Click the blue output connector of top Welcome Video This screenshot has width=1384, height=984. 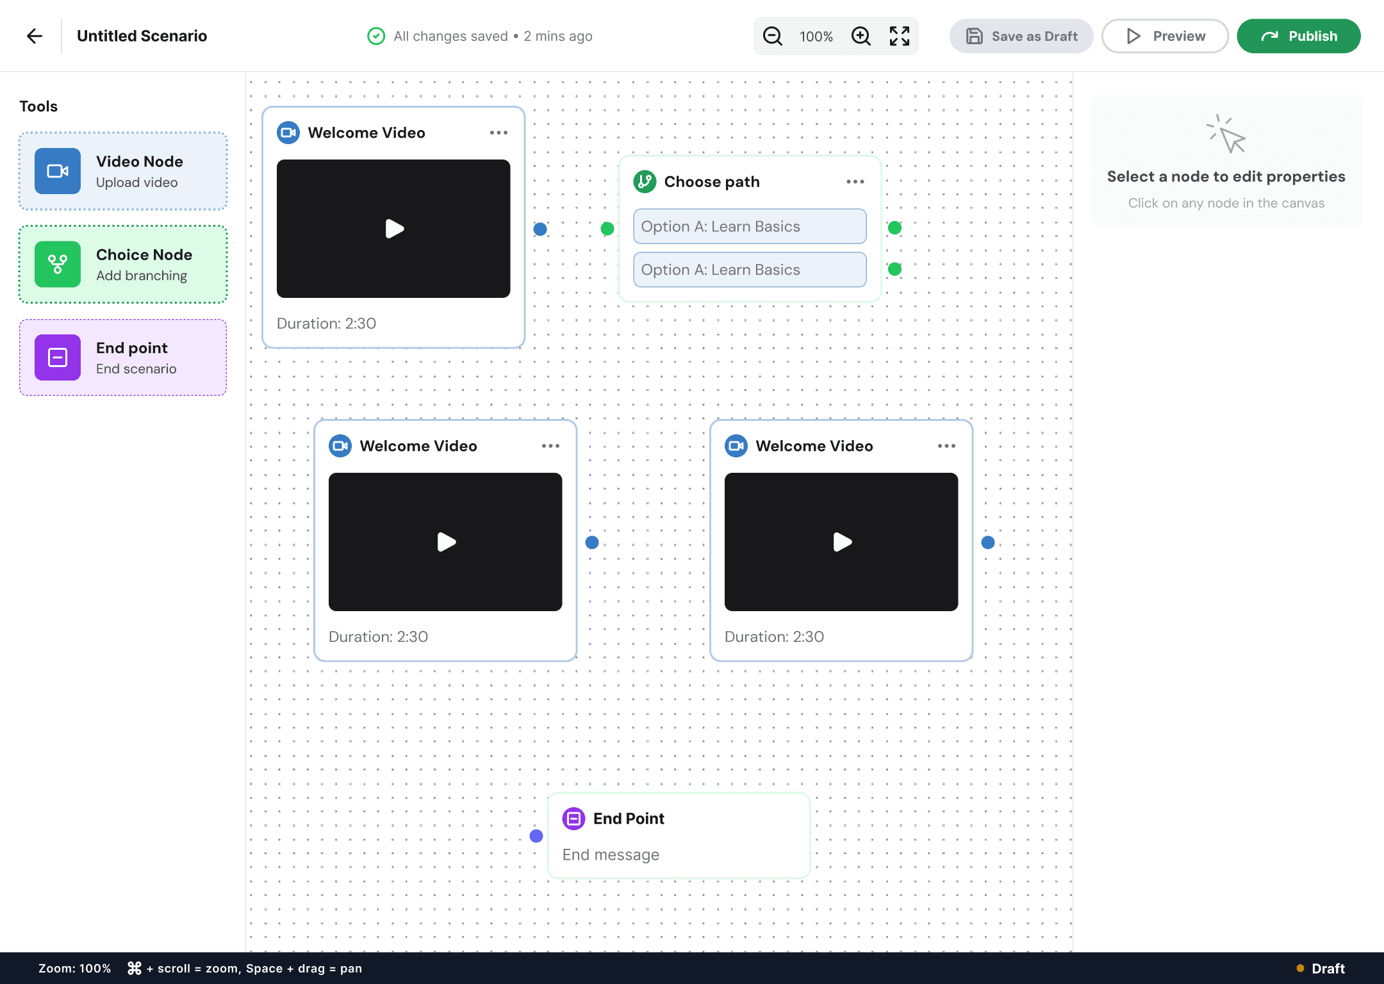point(540,229)
